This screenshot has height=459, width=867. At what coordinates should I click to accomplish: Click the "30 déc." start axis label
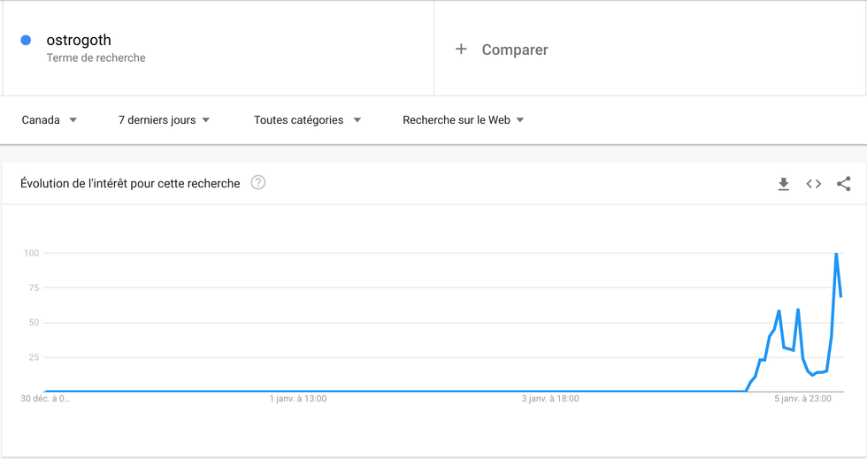pyautogui.click(x=45, y=399)
